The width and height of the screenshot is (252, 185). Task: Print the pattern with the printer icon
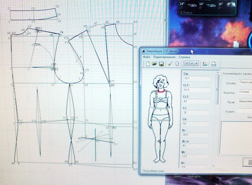213,64
